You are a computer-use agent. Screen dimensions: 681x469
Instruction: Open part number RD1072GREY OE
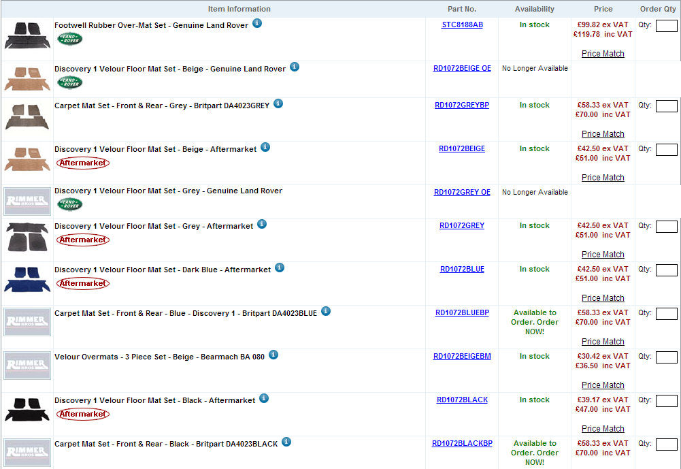pos(462,192)
